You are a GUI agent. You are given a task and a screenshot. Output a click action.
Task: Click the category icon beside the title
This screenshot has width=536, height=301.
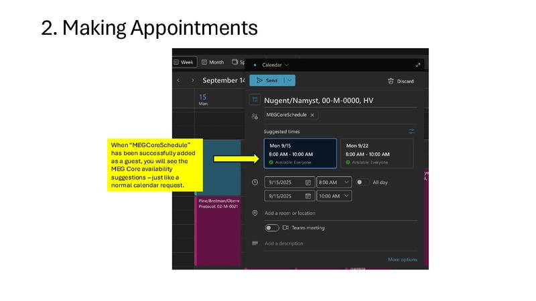pos(255,100)
